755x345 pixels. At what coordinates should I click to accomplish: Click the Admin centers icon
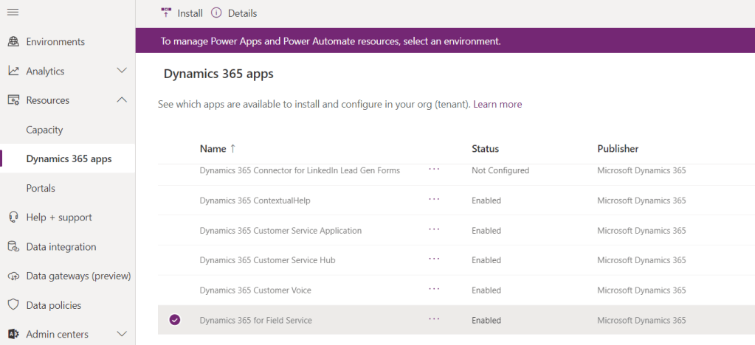13,335
